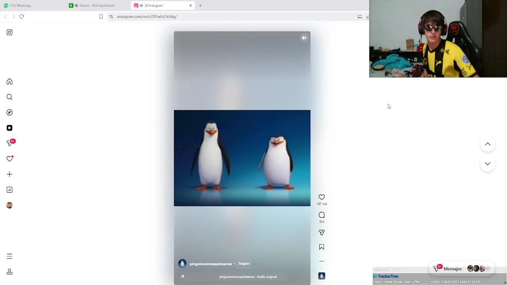
Task: Open the pinguinosinosupisteamar profile name
Action: coord(211,264)
